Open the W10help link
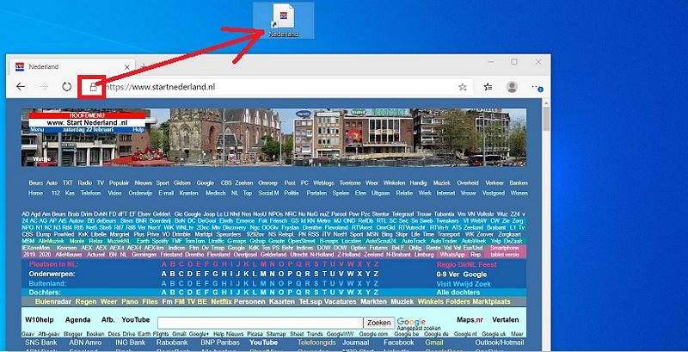The image size is (688, 352). (39, 320)
